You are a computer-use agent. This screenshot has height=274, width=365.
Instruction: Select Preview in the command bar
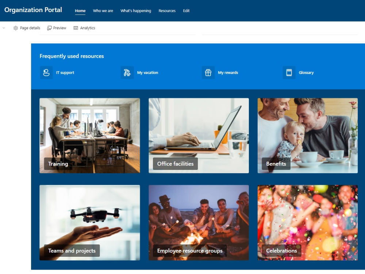coord(57,28)
